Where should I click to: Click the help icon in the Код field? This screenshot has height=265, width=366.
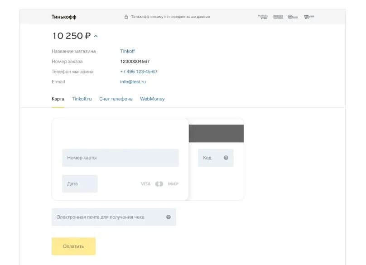(226, 158)
